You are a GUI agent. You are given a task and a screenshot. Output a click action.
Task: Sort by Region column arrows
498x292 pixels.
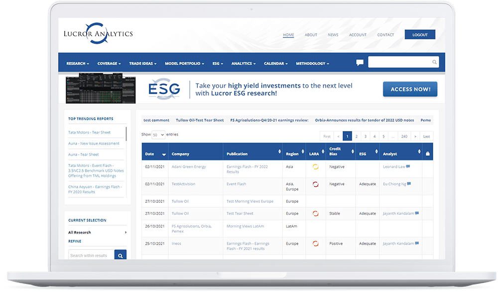tap(303, 151)
